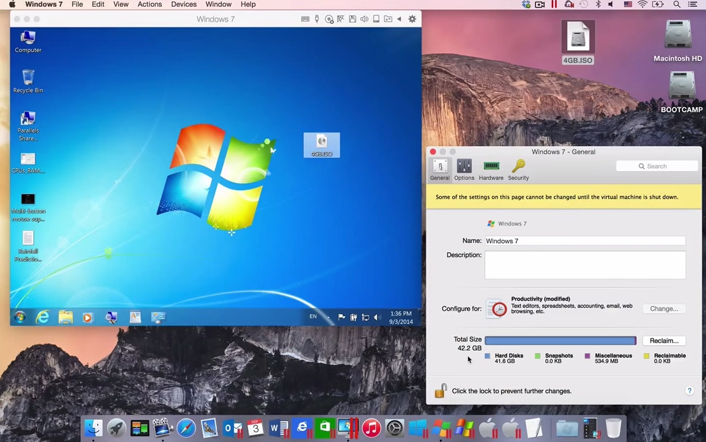This screenshot has height=442, width=706.
Task: Open help with the question mark button
Action: point(689,391)
